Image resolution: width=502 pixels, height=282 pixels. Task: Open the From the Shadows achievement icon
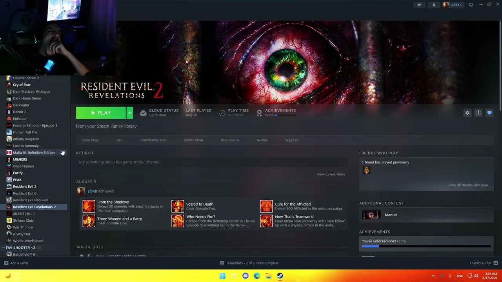tap(89, 206)
